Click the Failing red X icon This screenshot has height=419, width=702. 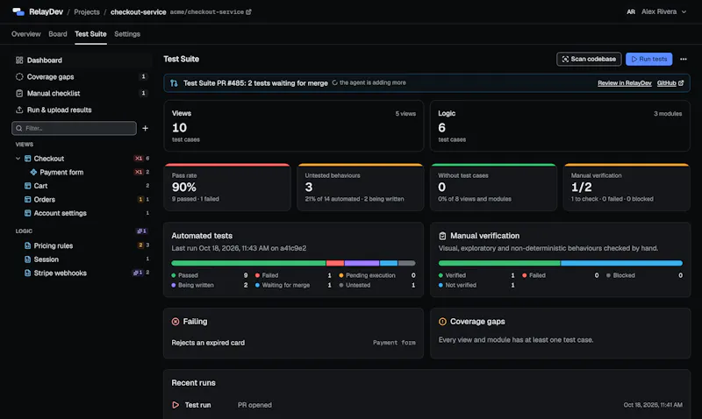(x=175, y=322)
